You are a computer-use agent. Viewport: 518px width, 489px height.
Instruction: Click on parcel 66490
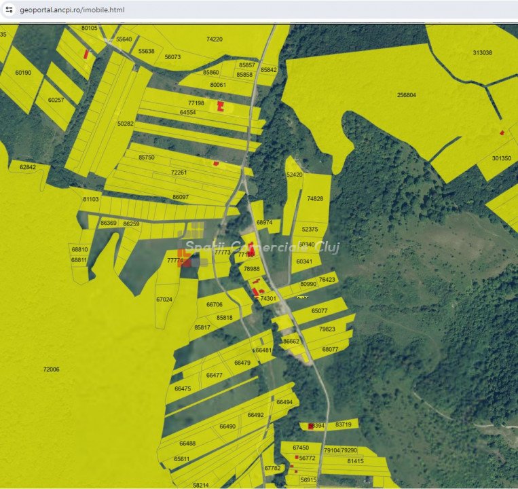click(x=227, y=427)
